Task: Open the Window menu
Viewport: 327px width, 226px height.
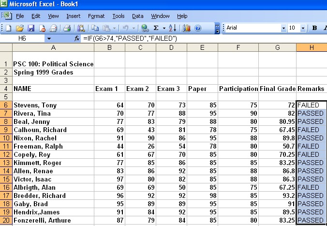Action: (160, 16)
